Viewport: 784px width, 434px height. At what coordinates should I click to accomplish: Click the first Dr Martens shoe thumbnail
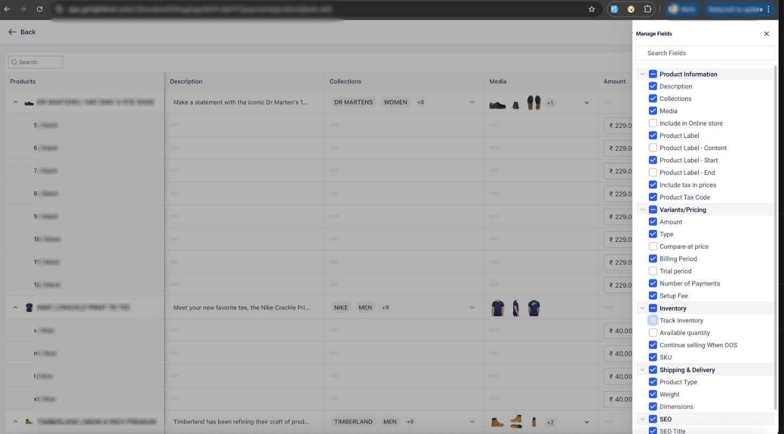[x=498, y=104]
